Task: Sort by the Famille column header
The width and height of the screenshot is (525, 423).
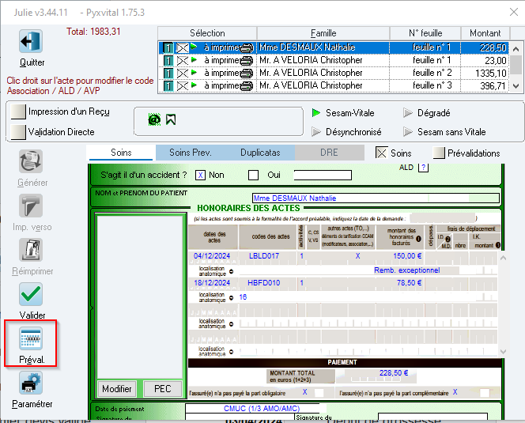Action: pos(323,33)
